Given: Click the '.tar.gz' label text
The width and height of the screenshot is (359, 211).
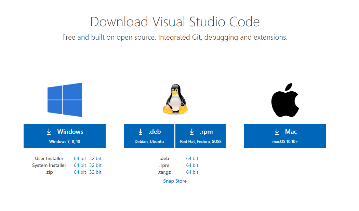Looking at the screenshot, I should click(164, 172).
